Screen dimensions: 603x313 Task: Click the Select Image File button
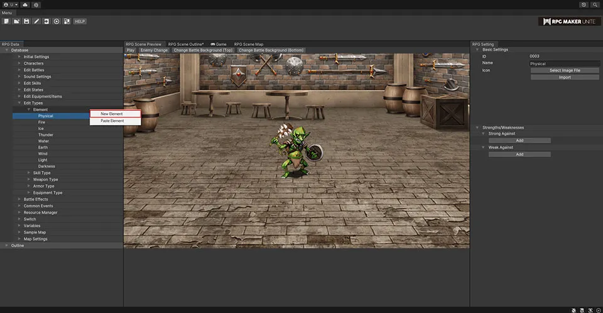click(x=565, y=70)
